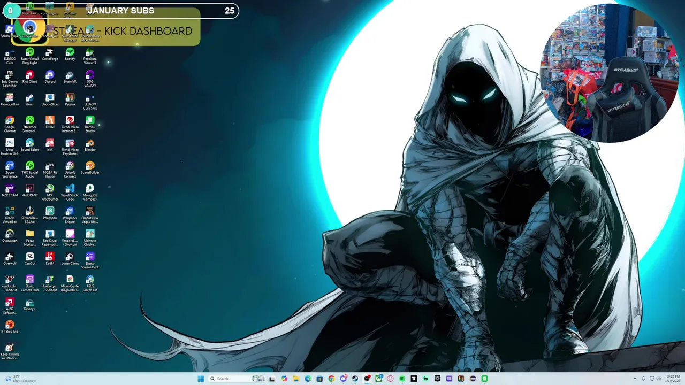Open Microsoft Edge from the taskbar
The width and height of the screenshot is (685, 385).
pyautogui.click(x=308, y=379)
